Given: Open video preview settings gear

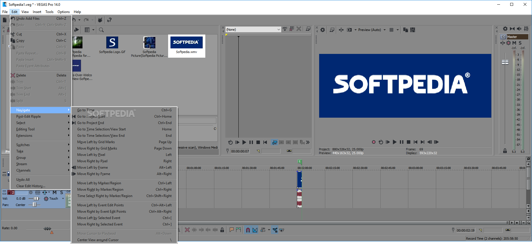Looking at the screenshot, I should pos(323,30).
